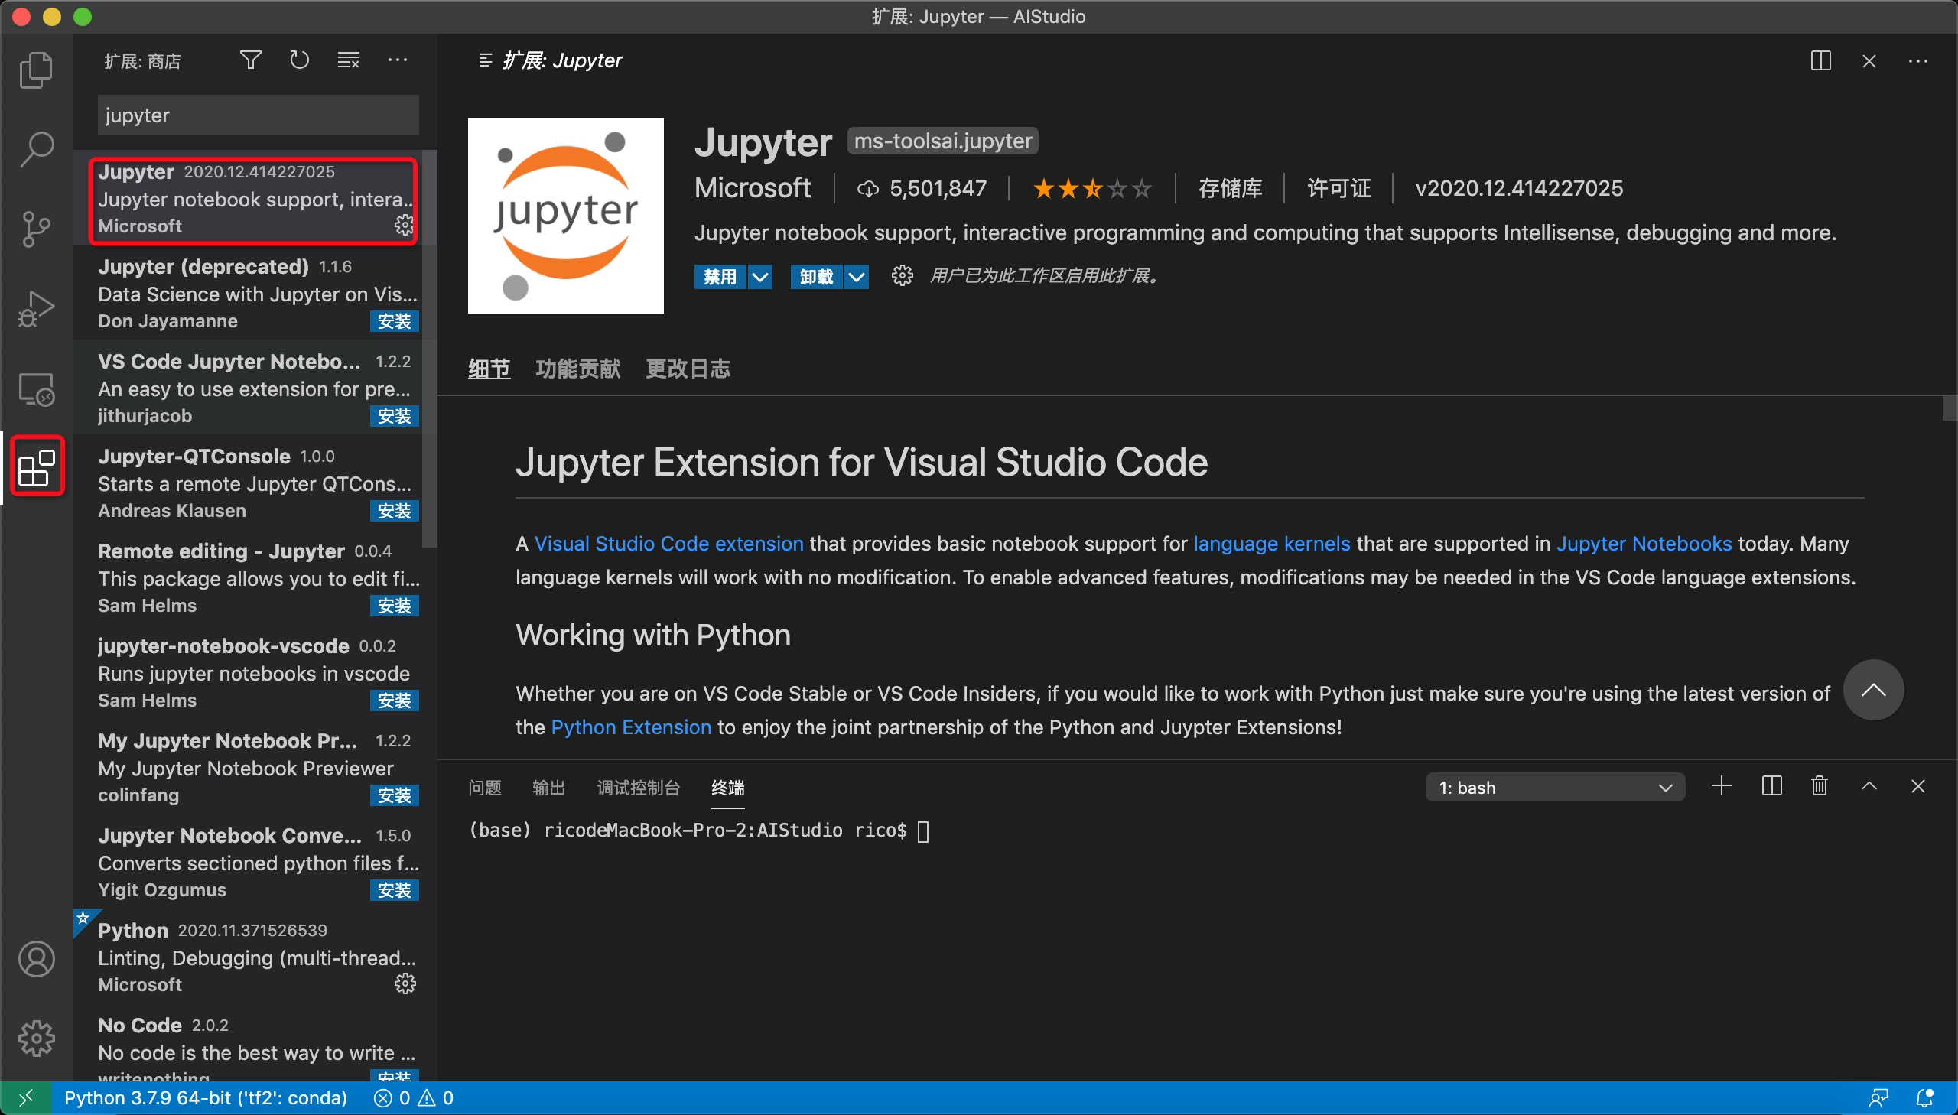Open the Search view in activity bar
Screen dimensions: 1958x1115
[x=36, y=149]
